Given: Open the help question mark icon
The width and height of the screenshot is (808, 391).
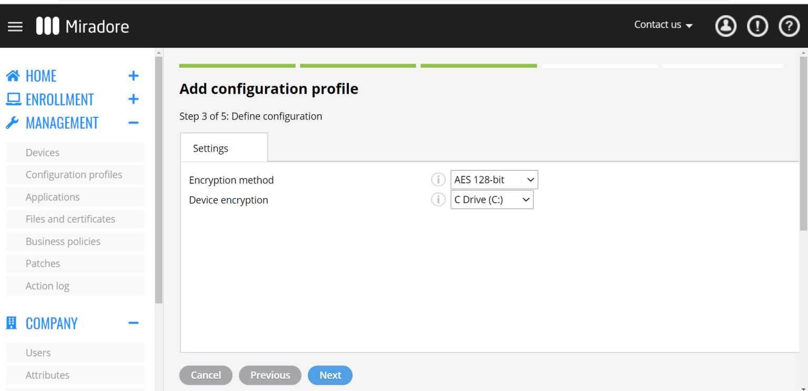Looking at the screenshot, I should tap(789, 26).
